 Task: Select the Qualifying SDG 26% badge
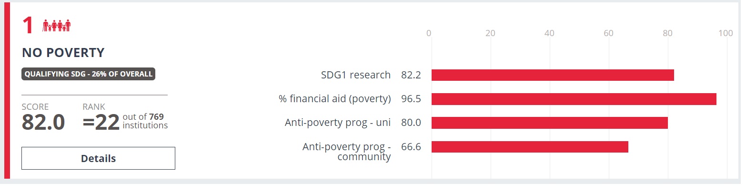(x=89, y=74)
